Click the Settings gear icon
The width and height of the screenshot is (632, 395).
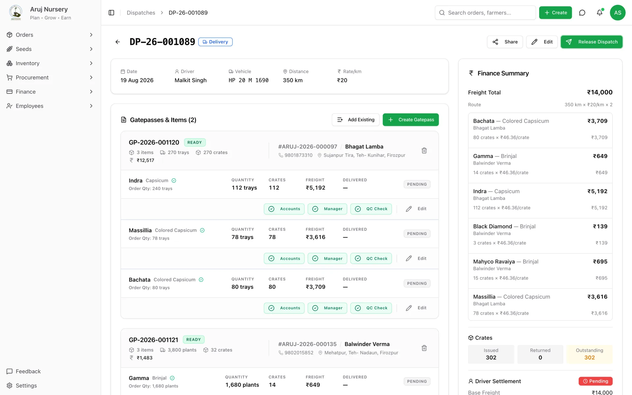point(10,385)
